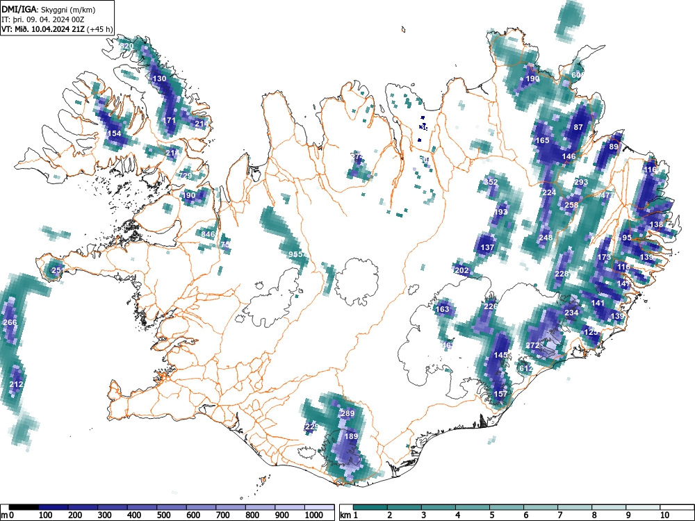The width and height of the screenshot is (695, 521).
Task: Click the visibility value '141' on the map
Action: [x=598, y=303]
